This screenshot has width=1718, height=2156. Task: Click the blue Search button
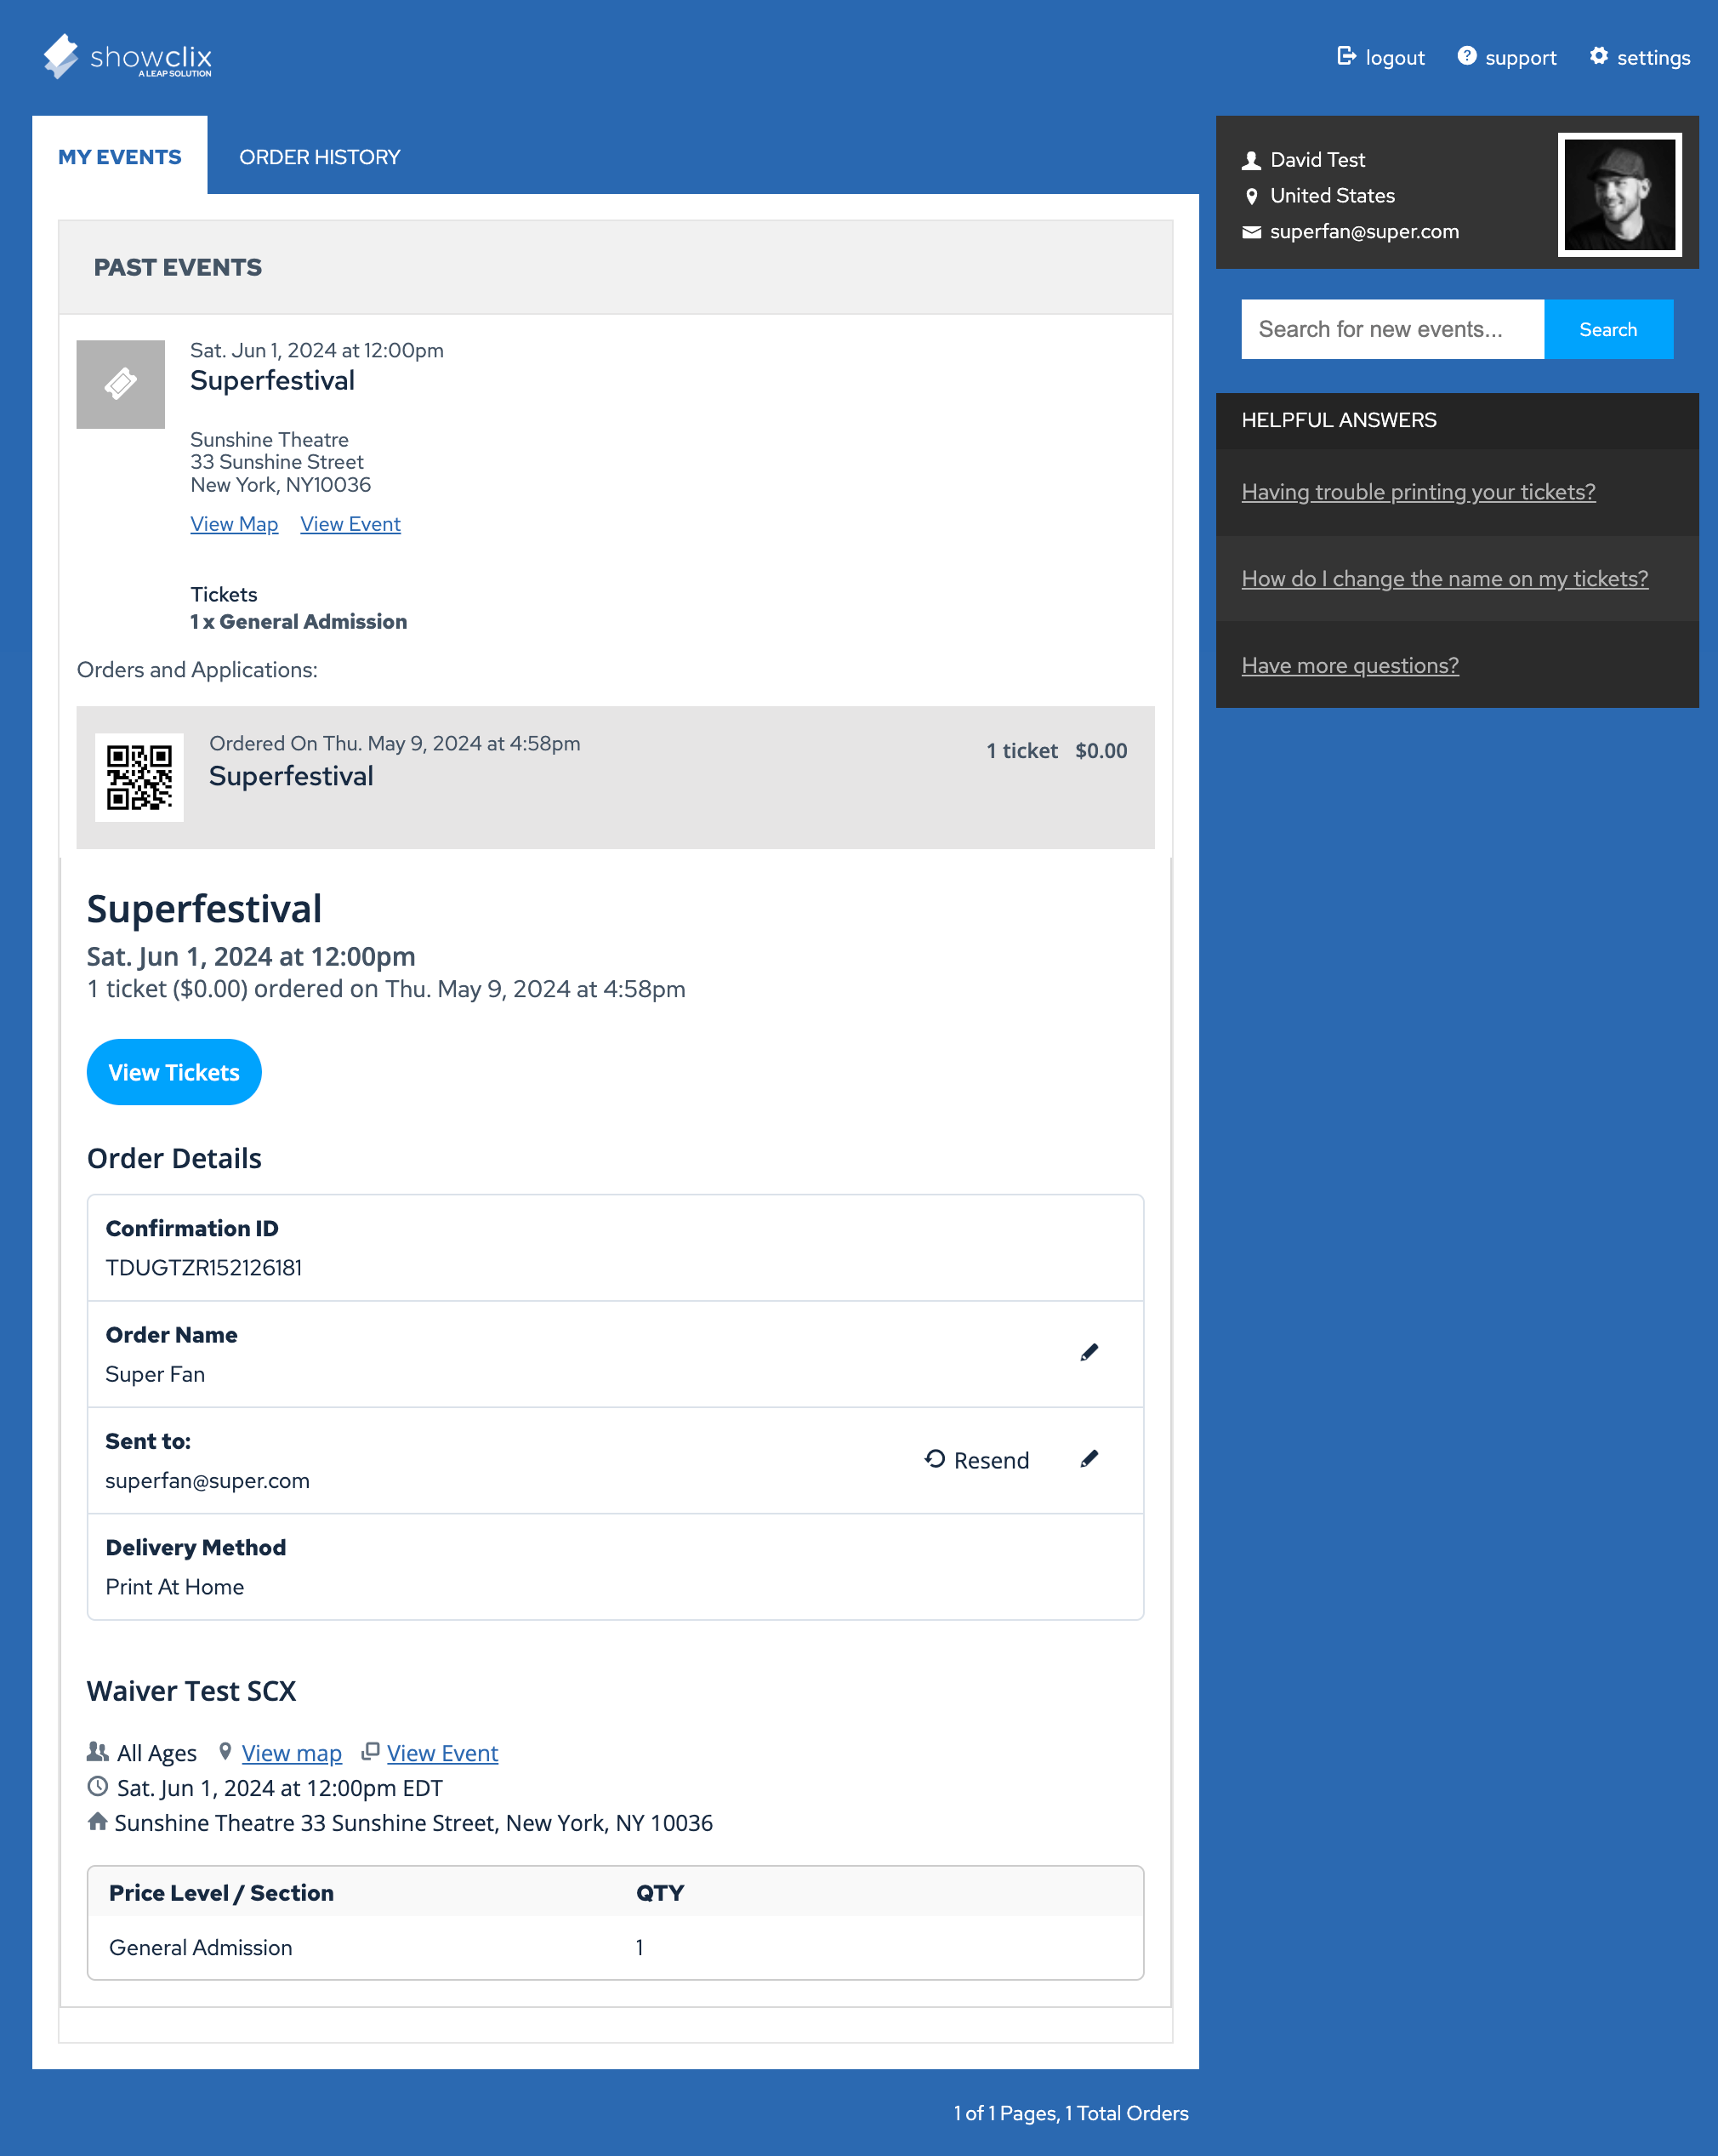pos(1607,329)
